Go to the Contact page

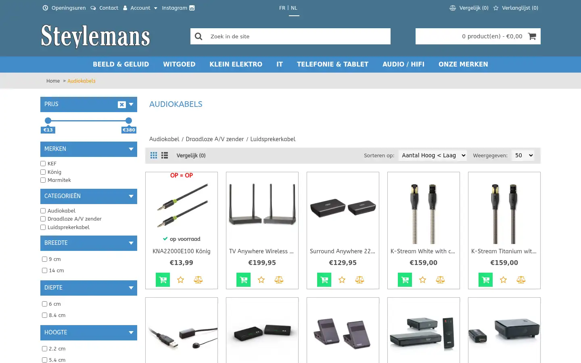pyautogui.click(x=104, y=8)
